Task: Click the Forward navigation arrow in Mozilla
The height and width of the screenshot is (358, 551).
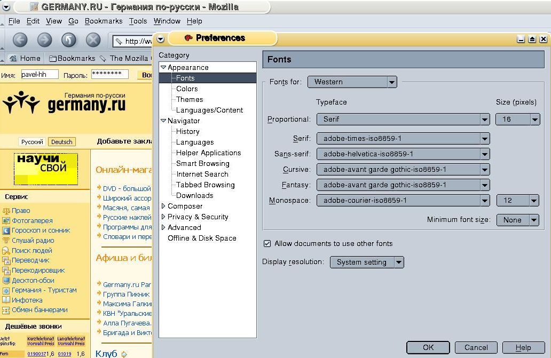Action: pyautogui.click(x=45, y=40)
